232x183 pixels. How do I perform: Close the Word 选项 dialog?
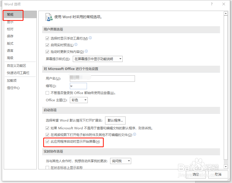click(x=224, y=4)
